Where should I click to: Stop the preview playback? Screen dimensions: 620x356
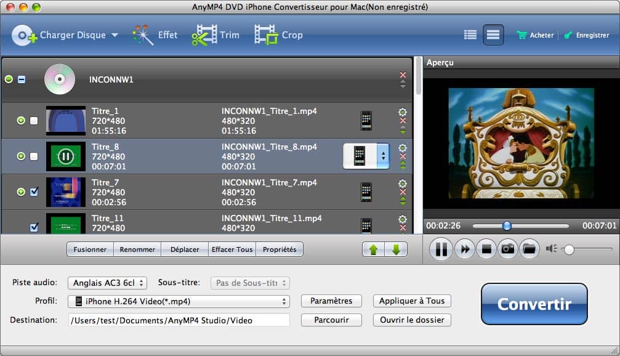pos(486,249)
